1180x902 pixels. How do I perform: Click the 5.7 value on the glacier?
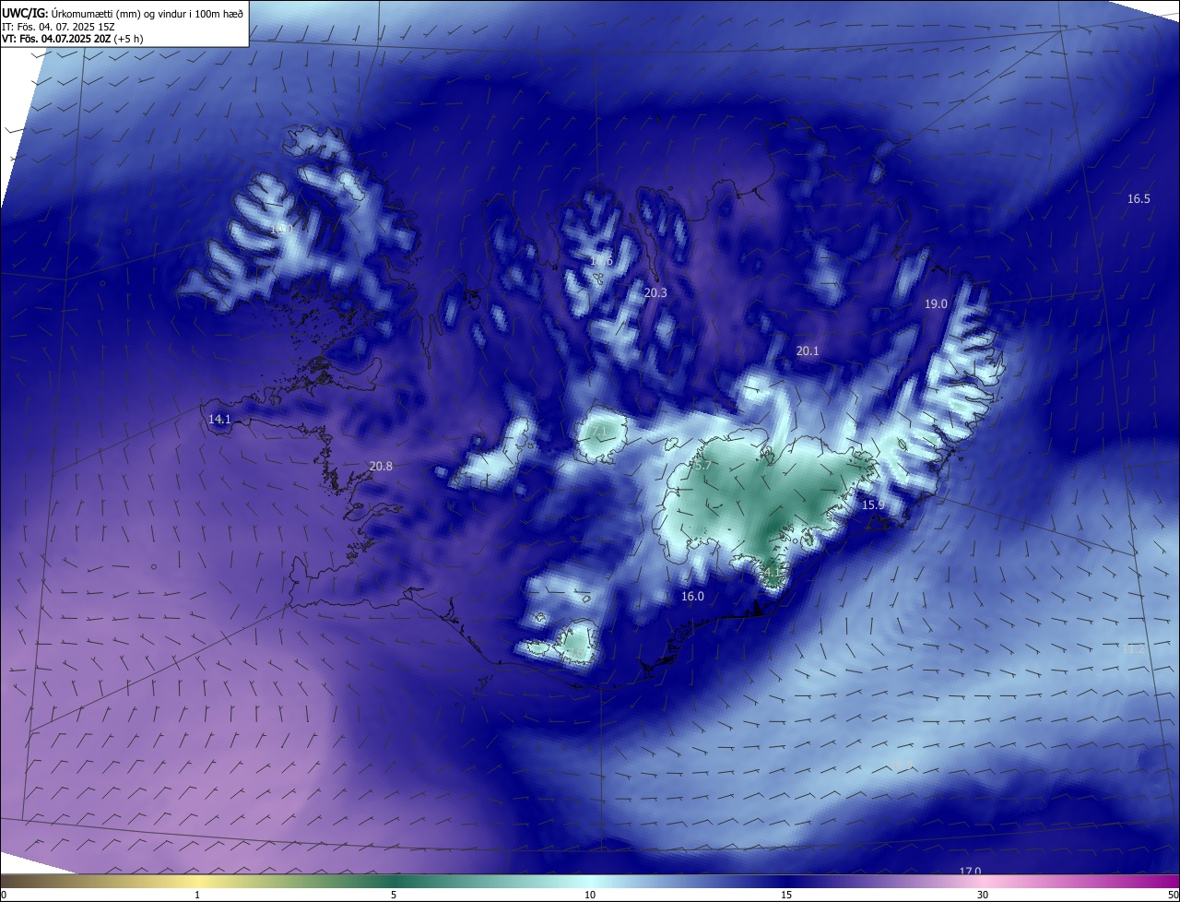pos(702,465)
